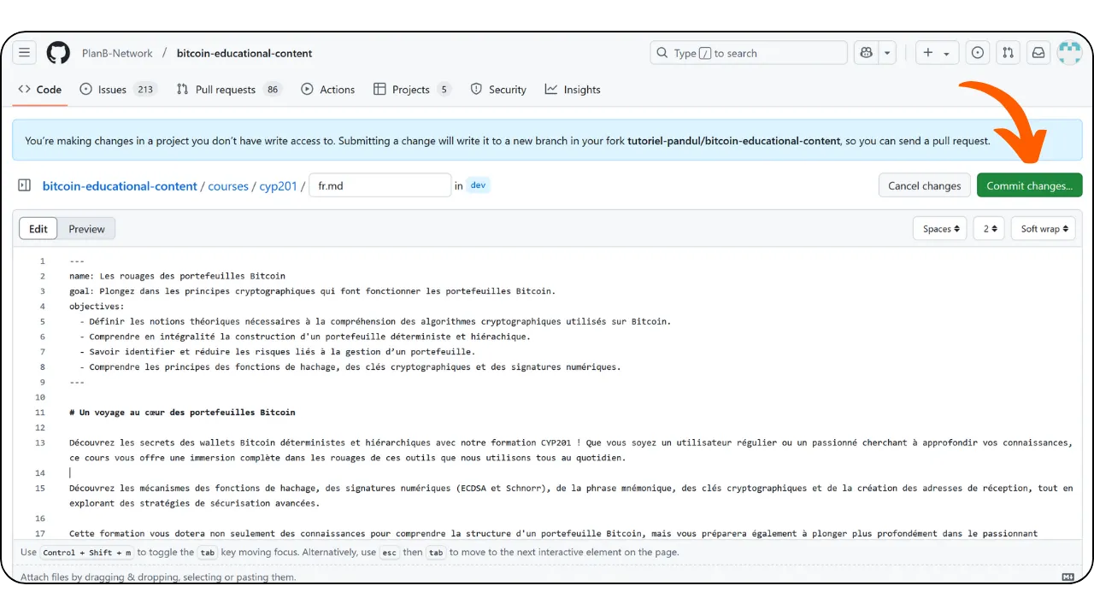Open Copilot chat from the header icon
This screenshot has width=1094, height=615.
(867, 53)
